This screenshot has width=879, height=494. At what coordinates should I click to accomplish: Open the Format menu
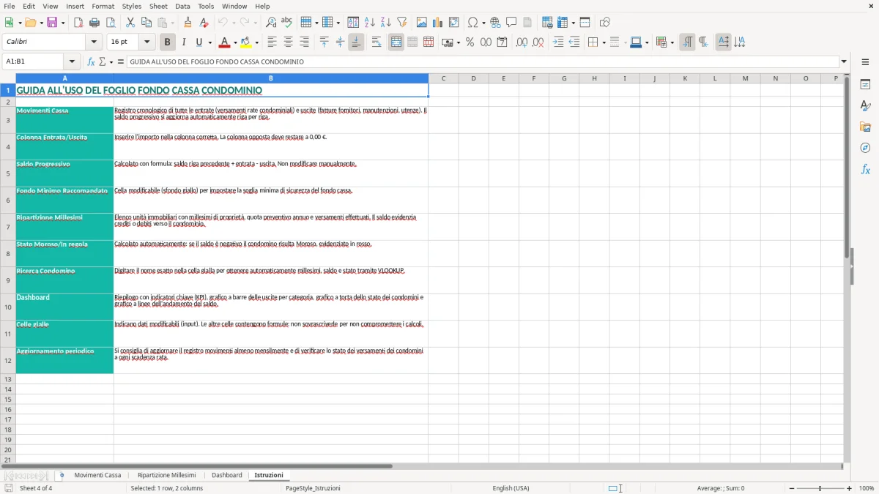[x=103, y=6]
